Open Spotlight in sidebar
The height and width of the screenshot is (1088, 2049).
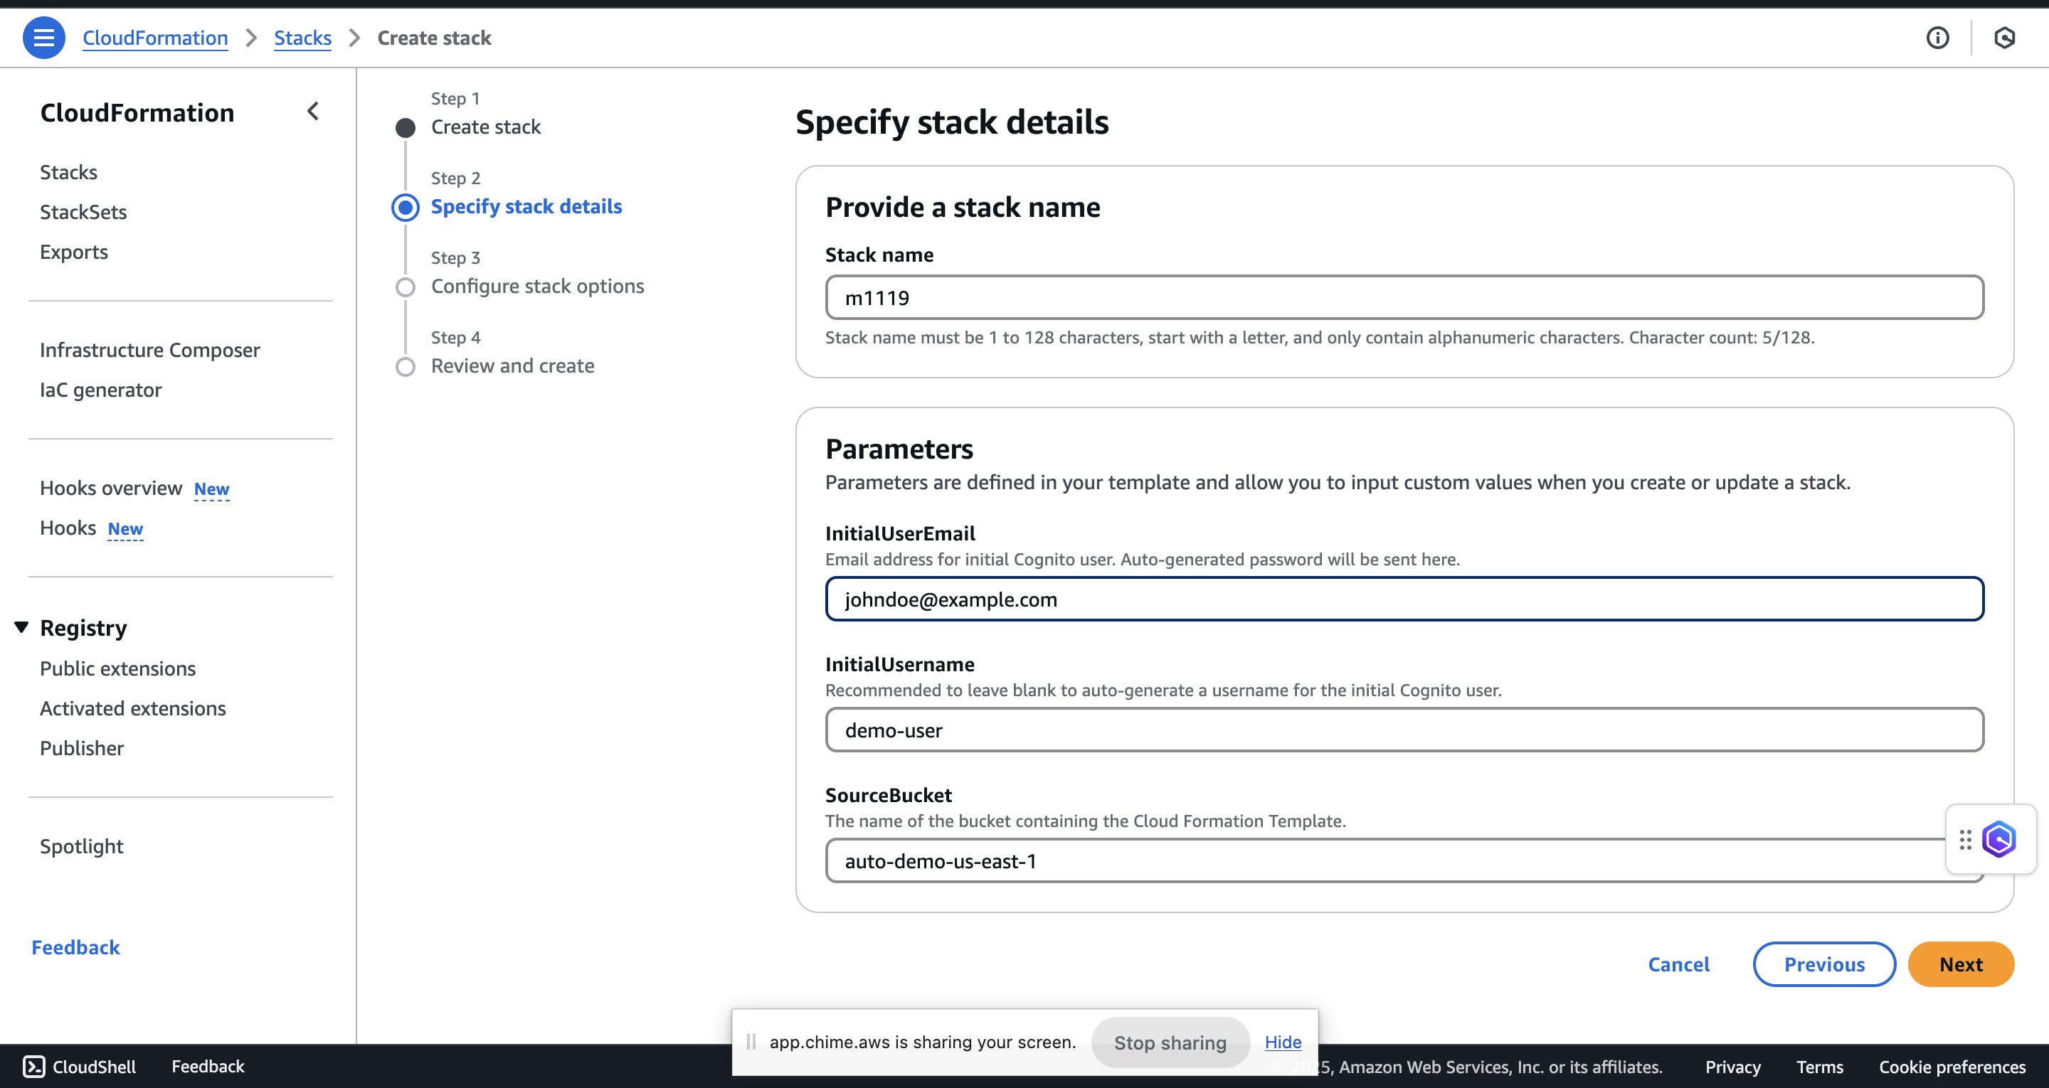coord(82,846)
